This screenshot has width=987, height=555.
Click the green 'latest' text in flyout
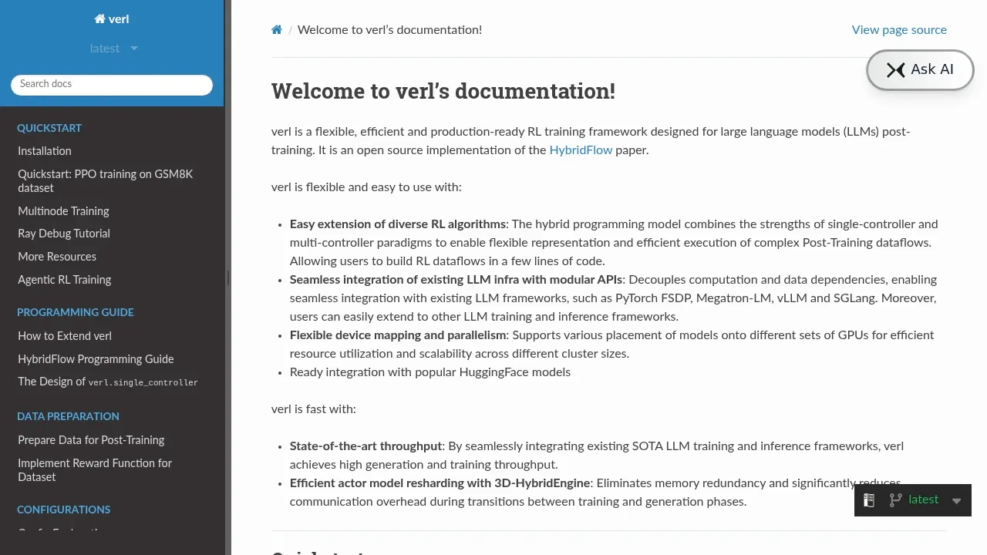click(924, 499)
